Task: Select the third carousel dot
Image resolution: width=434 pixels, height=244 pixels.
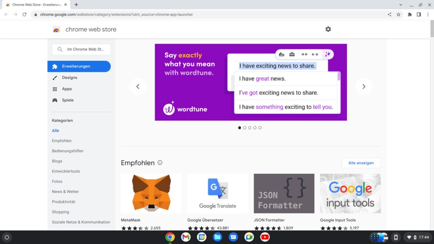Action: (250, 128)
